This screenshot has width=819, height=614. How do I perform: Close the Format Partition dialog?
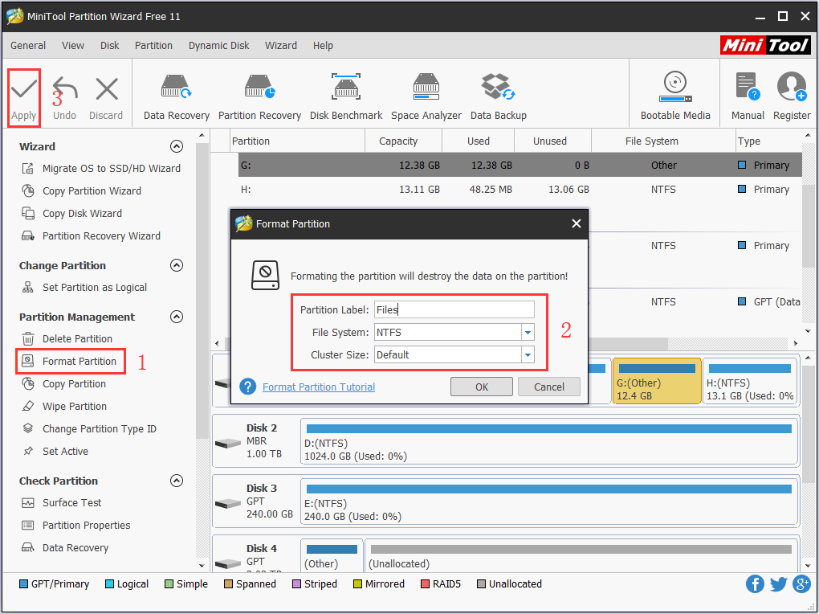click(577, 224)
